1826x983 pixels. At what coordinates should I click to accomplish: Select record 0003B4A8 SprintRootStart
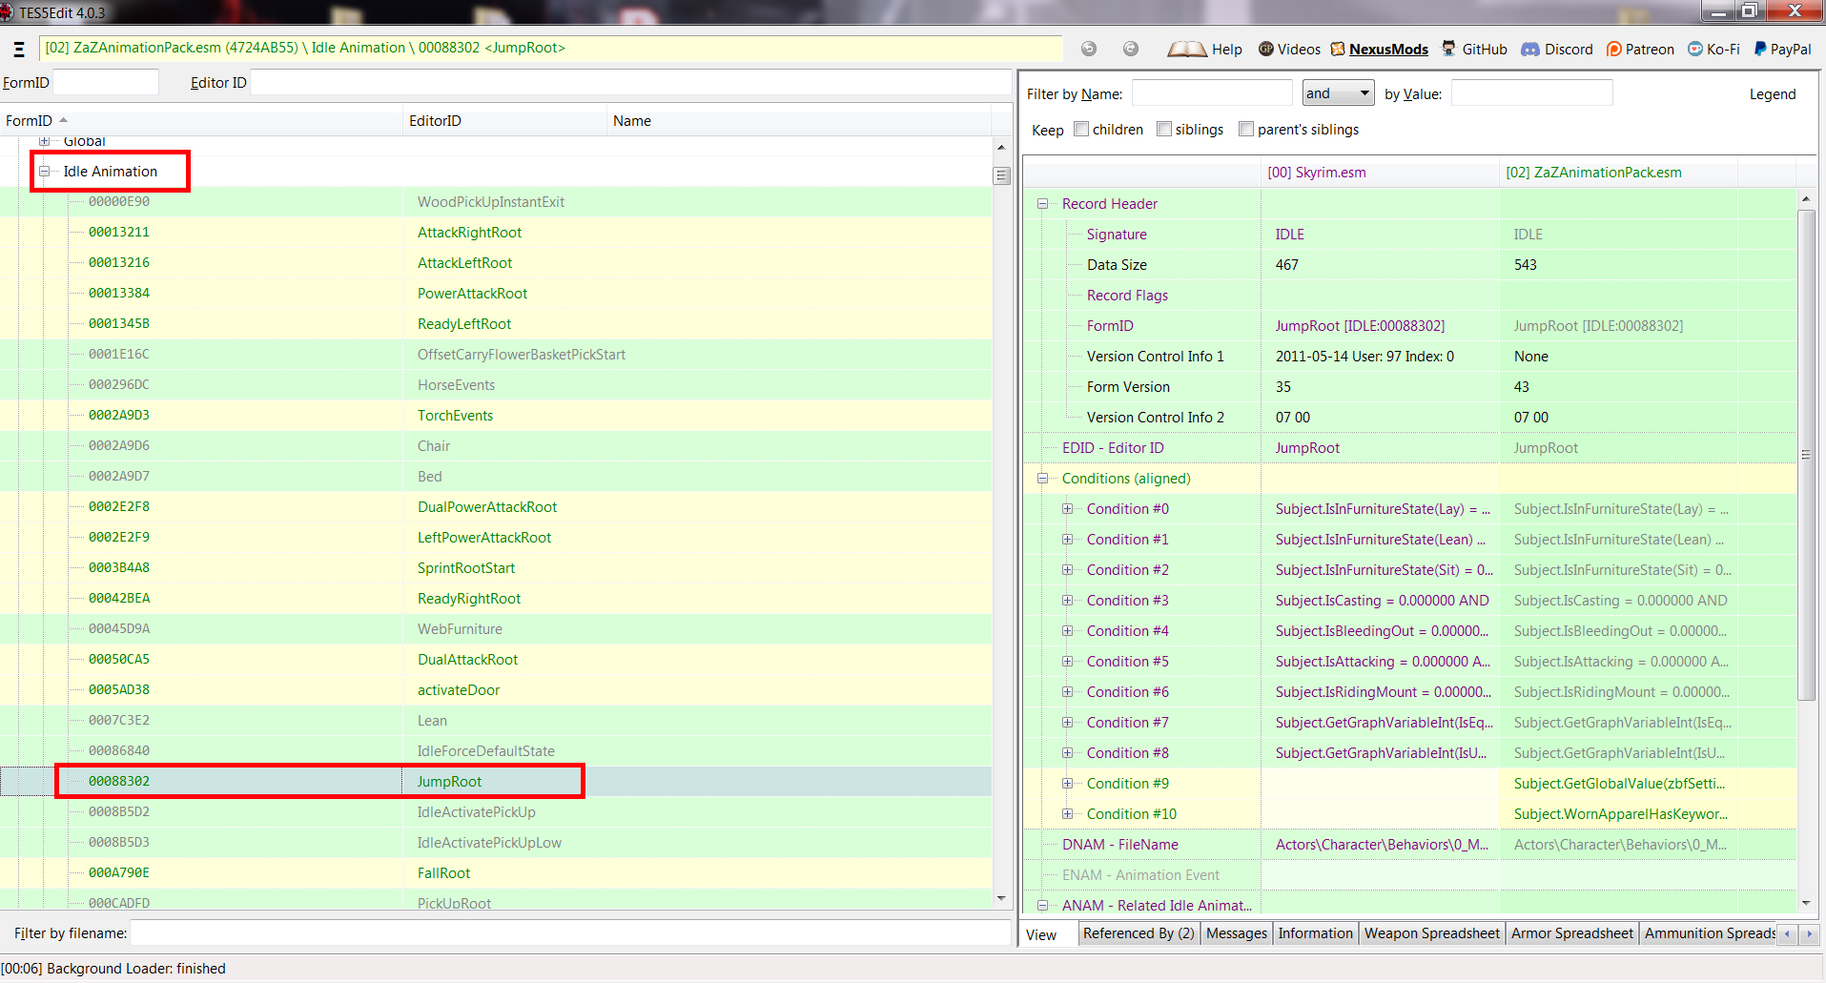tap(496, 568)
